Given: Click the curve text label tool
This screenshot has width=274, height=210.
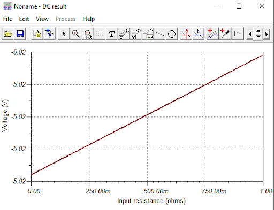Looking at the screenshot, I should [x=124, y=34].
